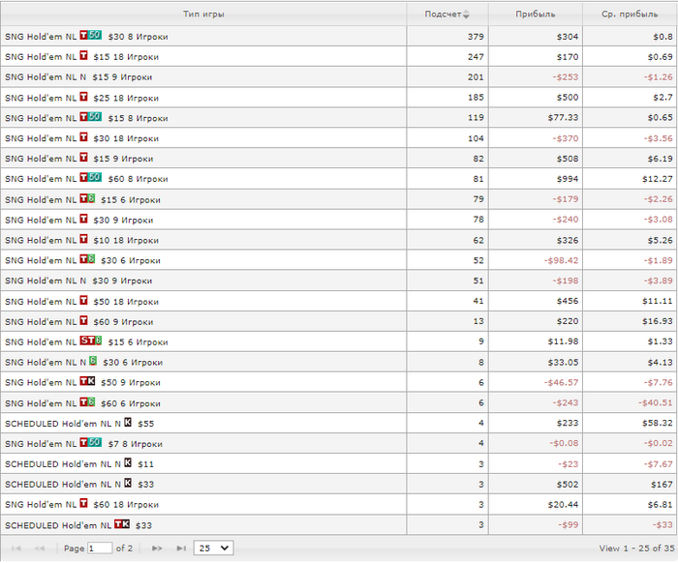Select the SNG Hold'em NL N $30 9 Игроки row
678x563 pixels.
[339, 281]
